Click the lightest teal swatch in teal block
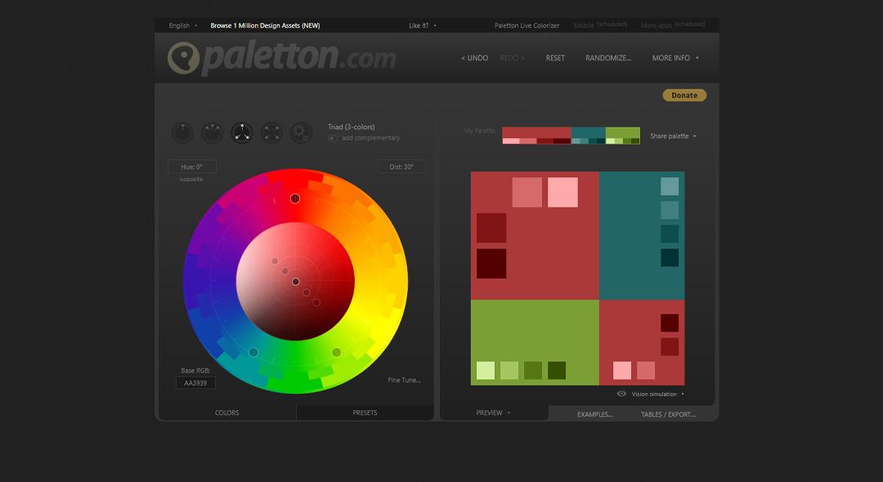This screenshot has height=482, width=883. 670,186
